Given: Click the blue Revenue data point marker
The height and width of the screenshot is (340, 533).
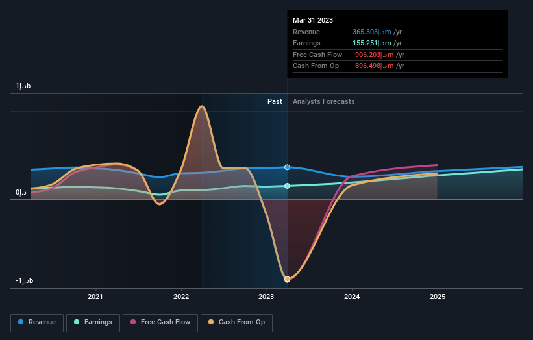Looking at the screenshot, I should [x=287, y=167].
